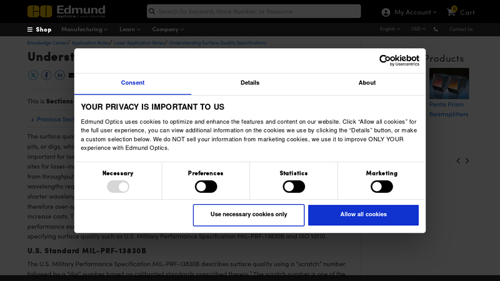500x281 pixels.
Task: Click the next arrow in the products carousel
Action: 467,161
